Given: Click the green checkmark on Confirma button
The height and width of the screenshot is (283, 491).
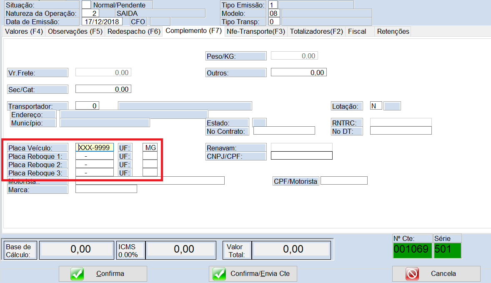Looking at the screenshot, I should 77,274.
